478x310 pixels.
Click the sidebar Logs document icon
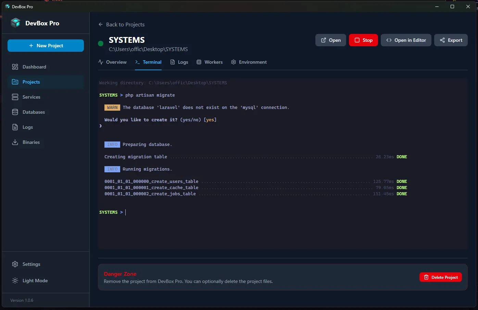tap(15, 127)
